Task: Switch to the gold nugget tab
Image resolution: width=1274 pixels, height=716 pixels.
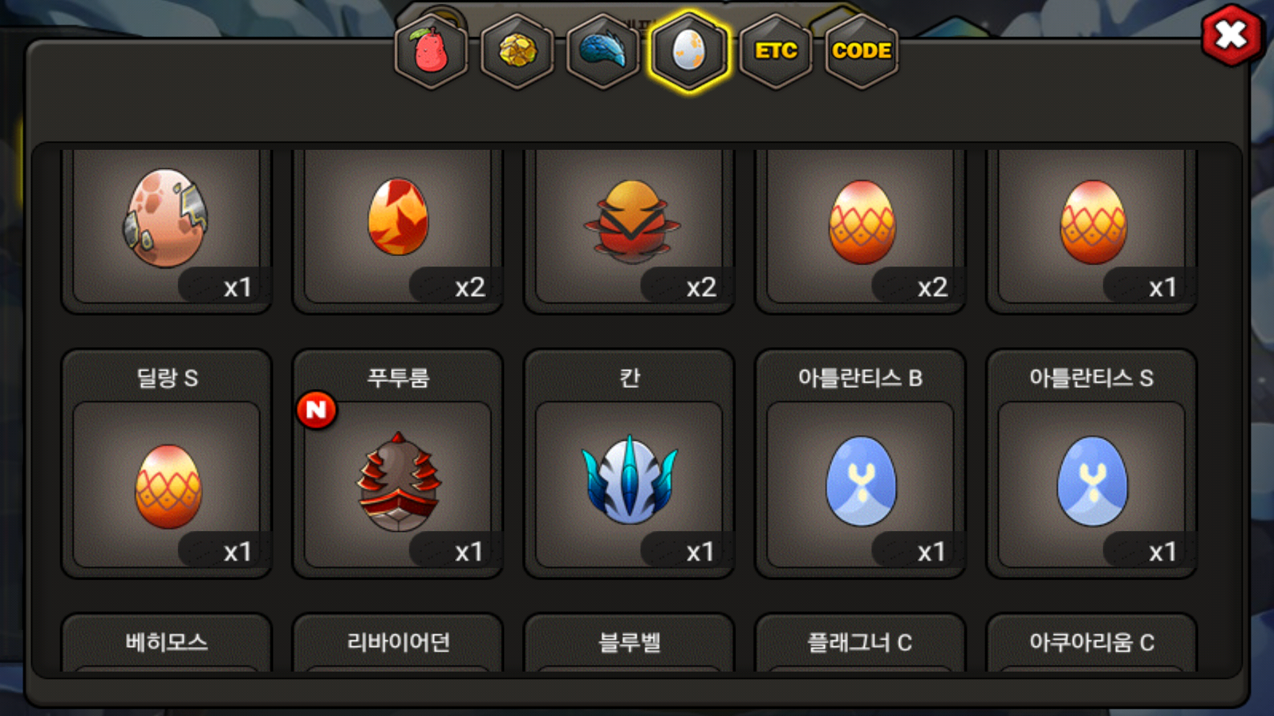Action: click(518, 51)
